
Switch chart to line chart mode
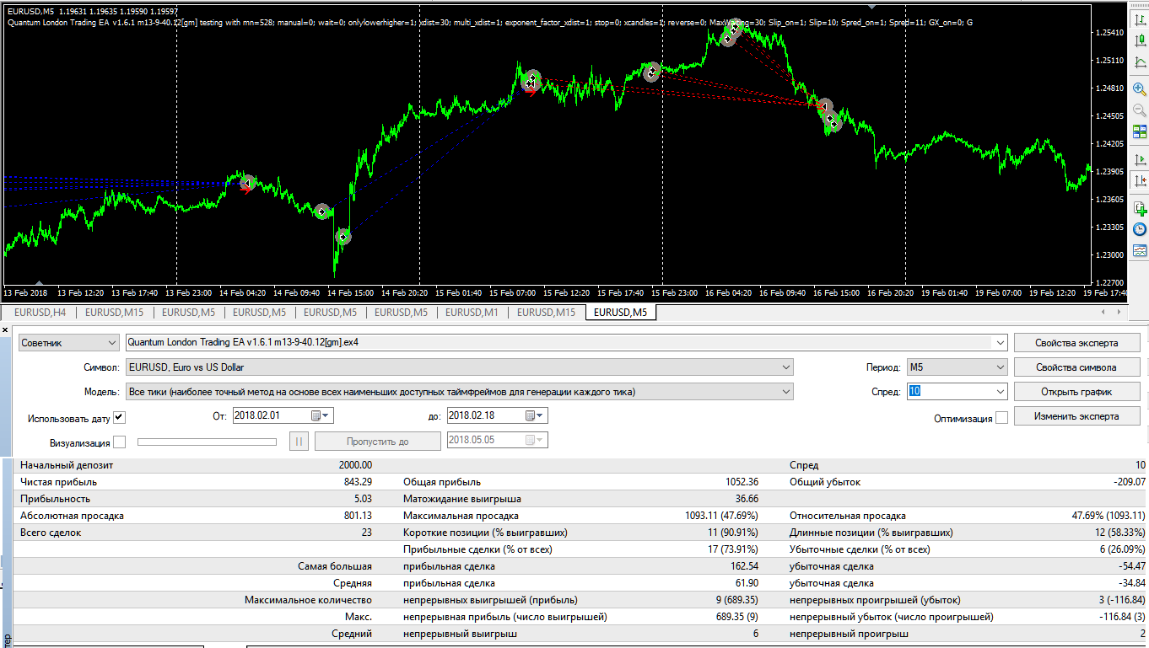click(x=1140, y=62)
